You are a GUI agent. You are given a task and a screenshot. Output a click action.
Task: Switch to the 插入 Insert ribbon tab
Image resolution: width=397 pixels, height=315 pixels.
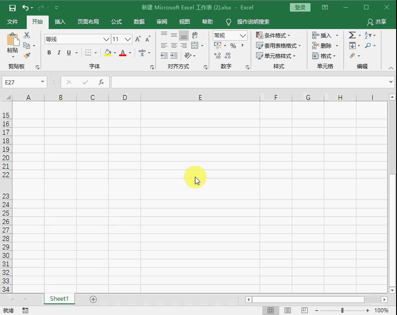pyautogui.click(x=60, y=22)
